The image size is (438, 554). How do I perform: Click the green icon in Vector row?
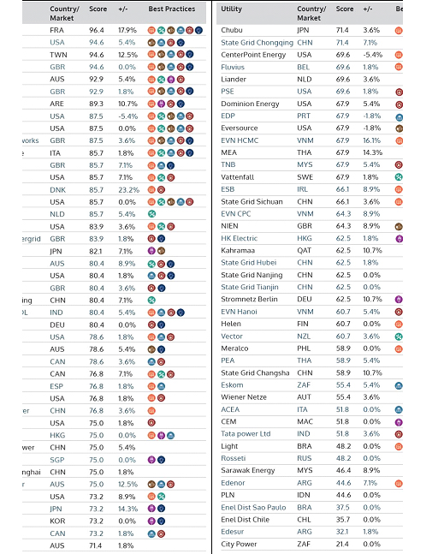(399, 337)
